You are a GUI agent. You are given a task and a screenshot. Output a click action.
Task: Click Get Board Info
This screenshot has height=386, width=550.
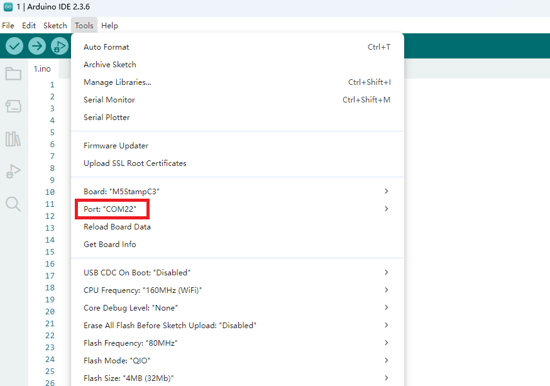[238, 244]
